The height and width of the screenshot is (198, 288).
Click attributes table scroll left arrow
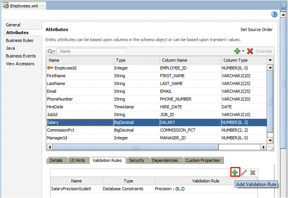tap(50, 147)
